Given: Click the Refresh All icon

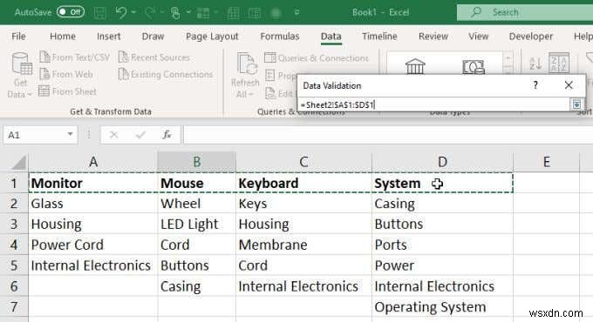Looking at the screenshot, I should [x=247, y=64].
